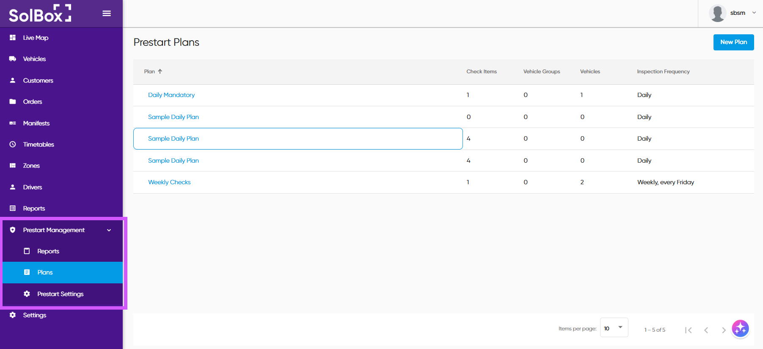Screen dimensions: 763x349
Task: Click the New Plan button
Action: click(x=733, y=42)
